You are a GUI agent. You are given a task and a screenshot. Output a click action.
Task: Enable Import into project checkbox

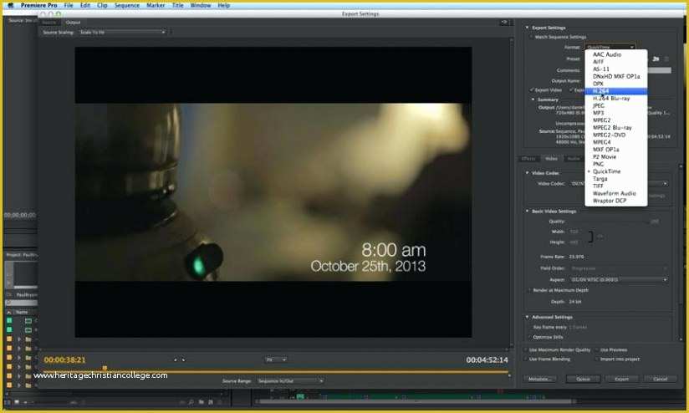tap(597, 359)
